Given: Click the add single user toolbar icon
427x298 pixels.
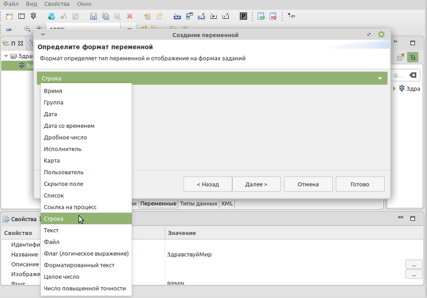Looking at the screenshot, I should coord(64,16).
